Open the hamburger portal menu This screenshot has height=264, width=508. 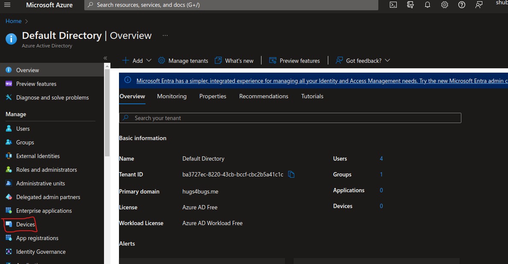point(7,5)
